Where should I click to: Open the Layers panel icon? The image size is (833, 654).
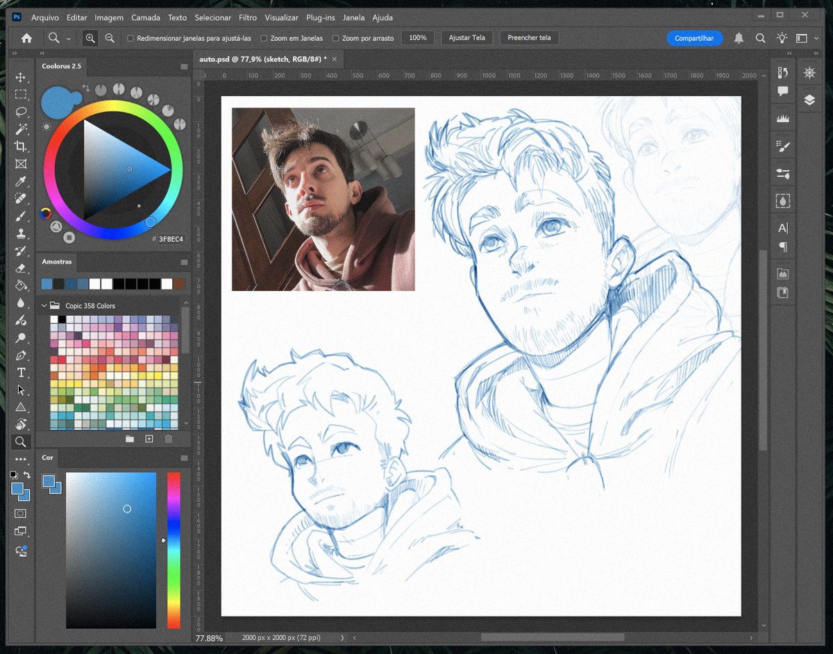[809, 100]
